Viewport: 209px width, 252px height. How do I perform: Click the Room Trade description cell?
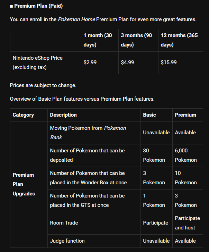pos(94,223)
